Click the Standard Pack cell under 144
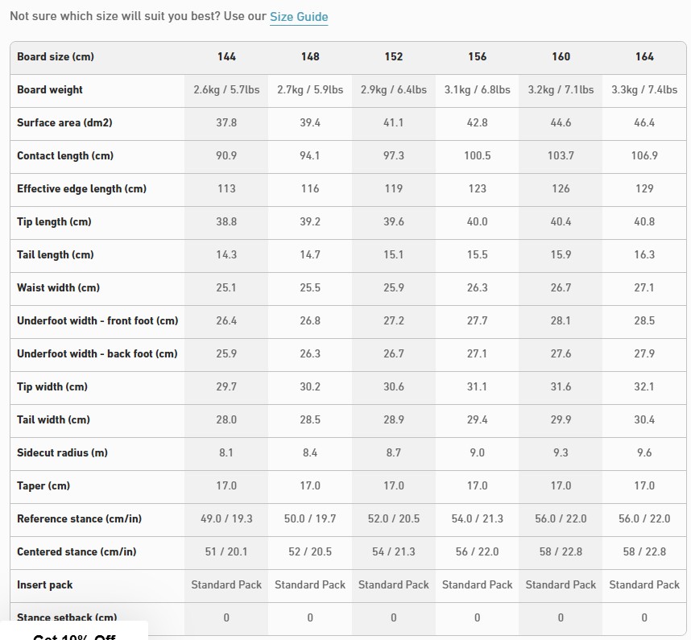The image size is (691, 640). click(x=226, y=585)
